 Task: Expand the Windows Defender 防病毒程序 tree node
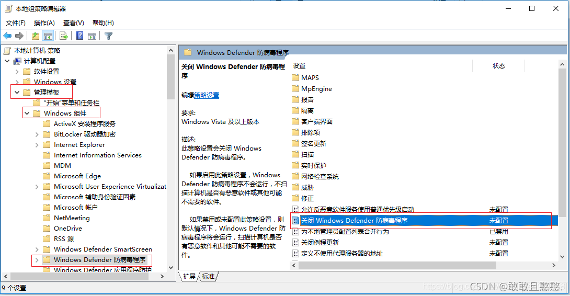pyautogui.click(x=37, y=260)
